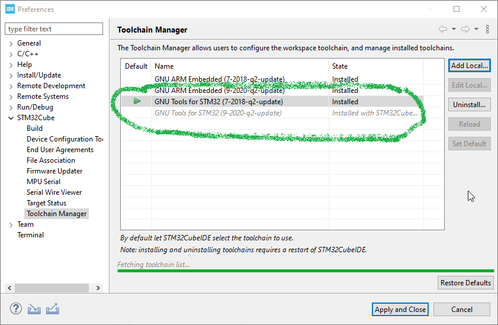The image size is (498, 325).
Task: Expand the Install/Update tree node
Action: tap(11, 76)
